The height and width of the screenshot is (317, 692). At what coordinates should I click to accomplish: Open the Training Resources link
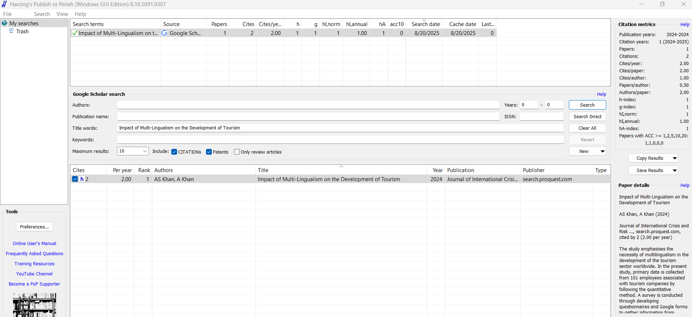pyautogui.click(x=34, y=264)
